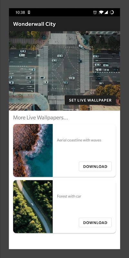Screen dimensions: 129x258
Task: Select the Aerial coastline with waves label
Action: point(79,140)
